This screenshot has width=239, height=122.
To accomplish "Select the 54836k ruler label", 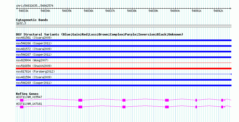I will coord(89,11).
